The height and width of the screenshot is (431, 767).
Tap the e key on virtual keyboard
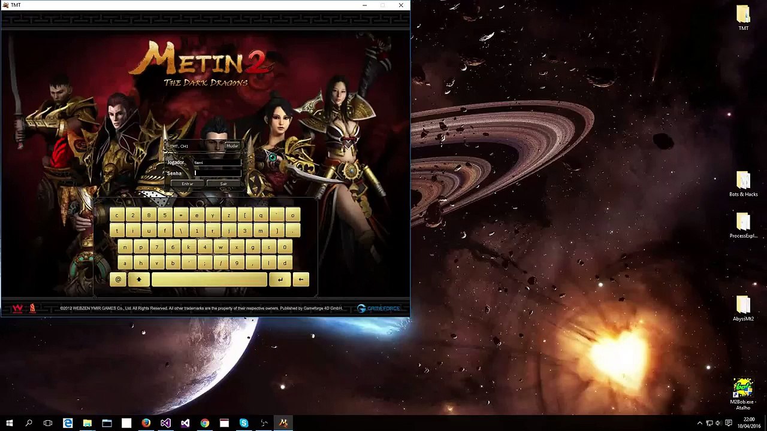pyautogui.click(x=197, y=215)
